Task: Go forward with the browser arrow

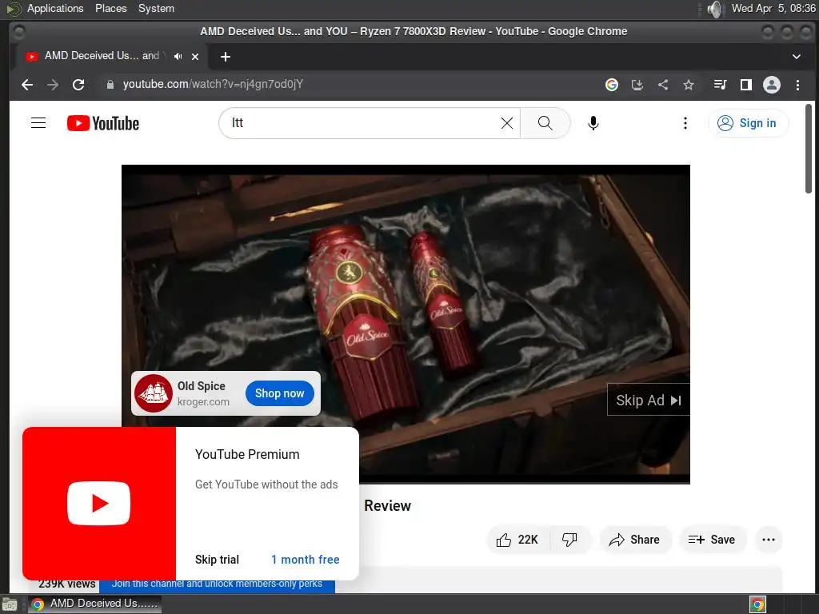Action: point(53,85)
